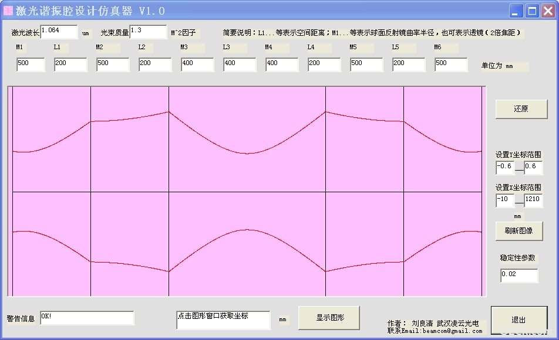Image resolution: width=559 pixels, height=340 pixels.
Task: Minimize the simulator window
Action: pos(516,11)
